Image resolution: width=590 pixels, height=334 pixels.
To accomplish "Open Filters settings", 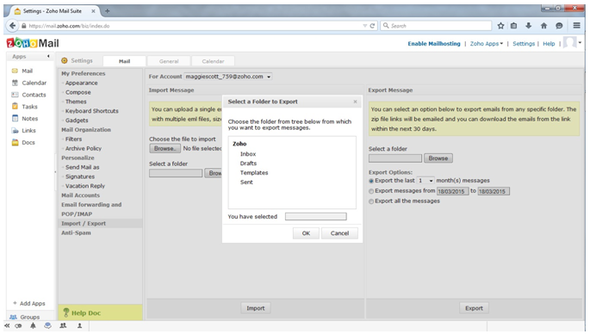I will [x=73, y=139].
